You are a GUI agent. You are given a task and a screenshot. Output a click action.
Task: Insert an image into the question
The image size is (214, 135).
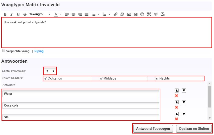(129, 14)
